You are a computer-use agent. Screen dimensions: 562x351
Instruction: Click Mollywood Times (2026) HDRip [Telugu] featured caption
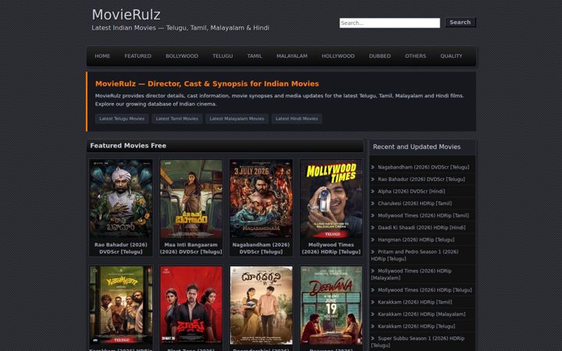[x=331, y=248]
